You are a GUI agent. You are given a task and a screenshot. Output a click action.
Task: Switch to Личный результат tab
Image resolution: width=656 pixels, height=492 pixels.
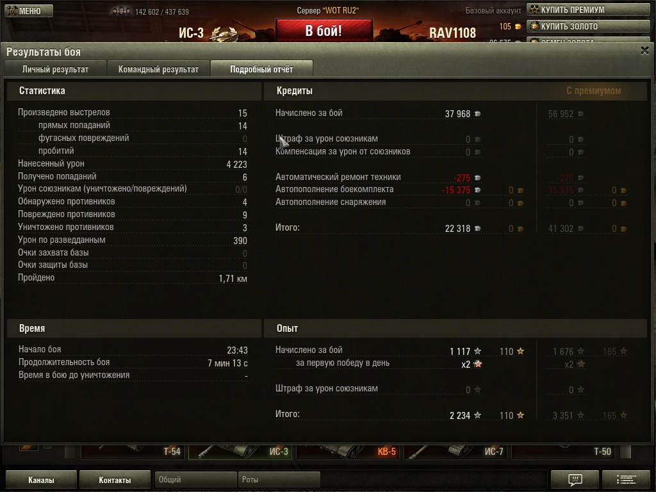pos(55,69)
